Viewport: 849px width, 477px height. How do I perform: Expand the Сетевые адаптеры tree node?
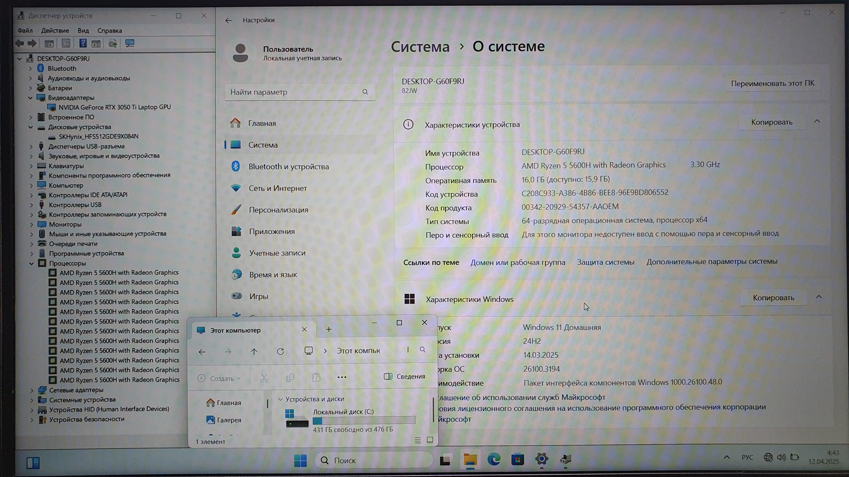click(x=32, y=390)
